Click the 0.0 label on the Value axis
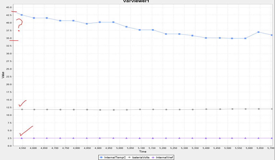The height and width of the screenshot is (160, 275). point(9,146)
